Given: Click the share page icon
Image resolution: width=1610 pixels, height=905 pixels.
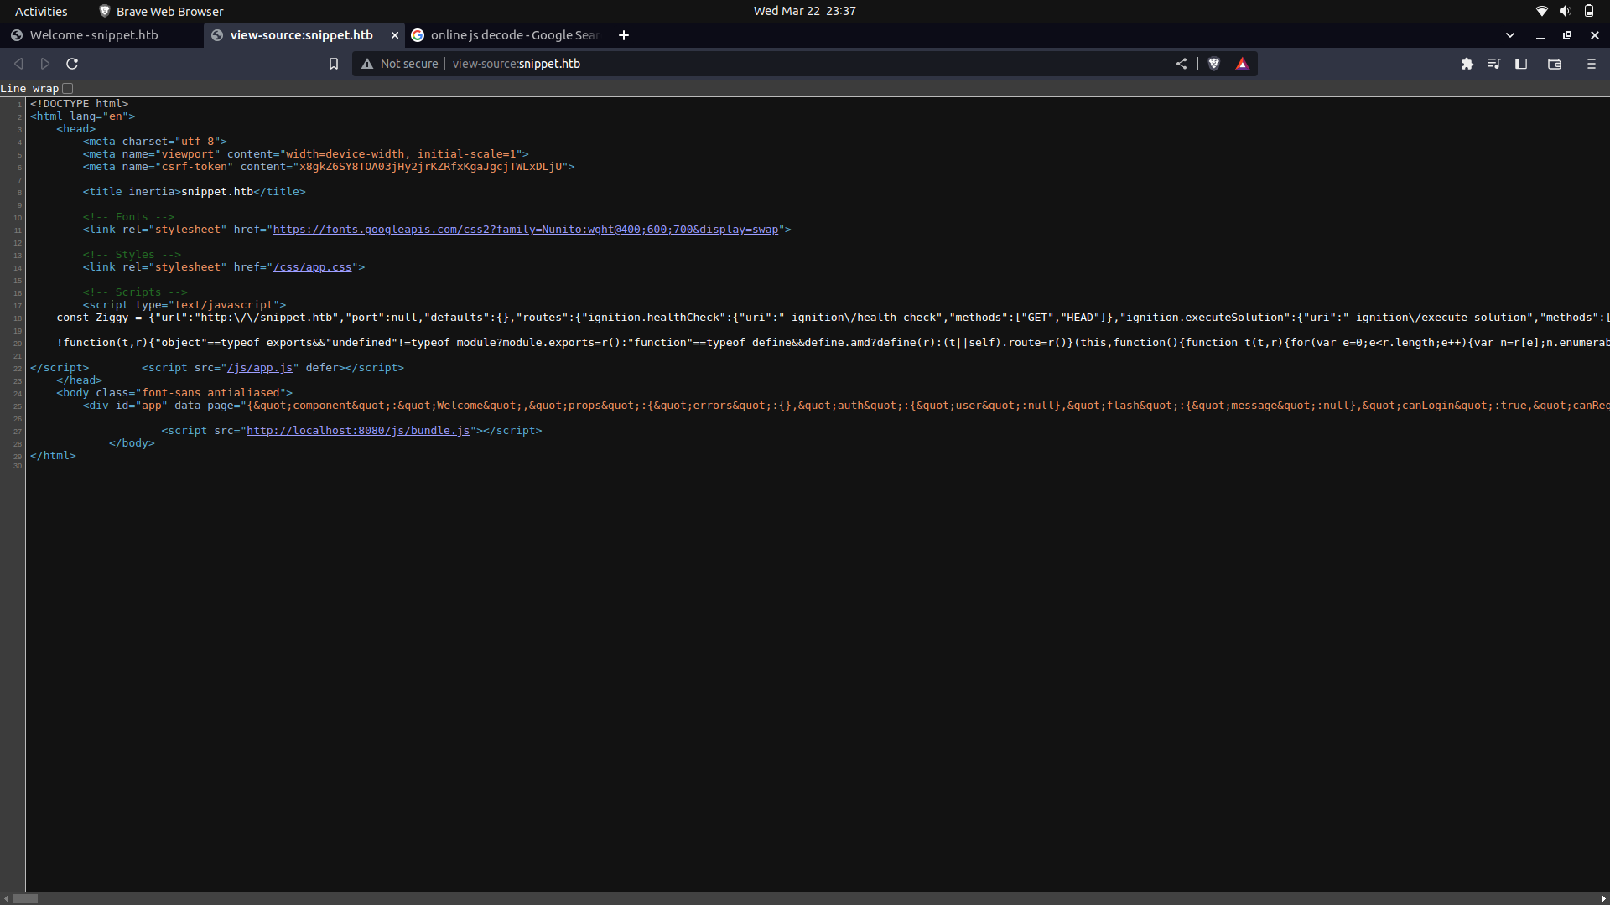Looking at the screenshot, I should [x=1182, y=63].
